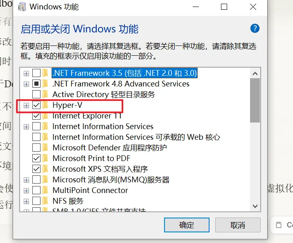Select Internet Explorer 11 list item

coord(87,116)
